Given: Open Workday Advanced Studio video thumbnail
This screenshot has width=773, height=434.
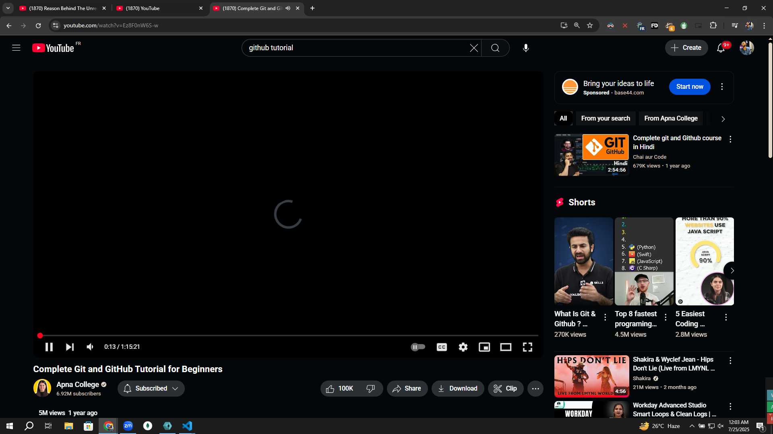Looking at the screenshot, I should tap(591, 409).
